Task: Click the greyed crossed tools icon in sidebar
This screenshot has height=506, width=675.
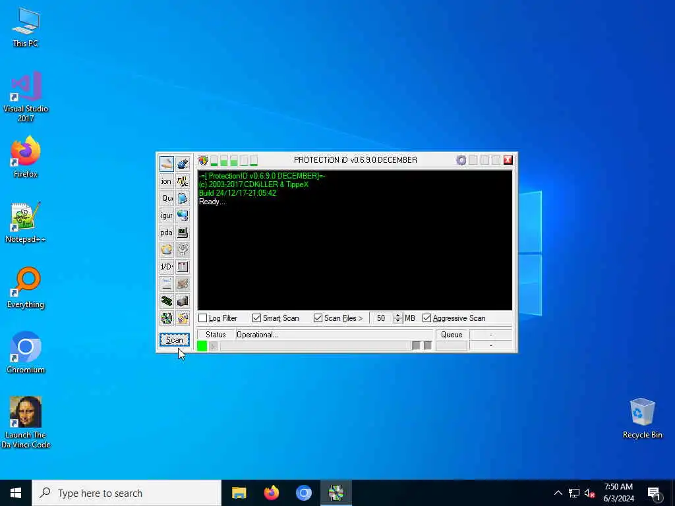Action: tap(183, 284)
